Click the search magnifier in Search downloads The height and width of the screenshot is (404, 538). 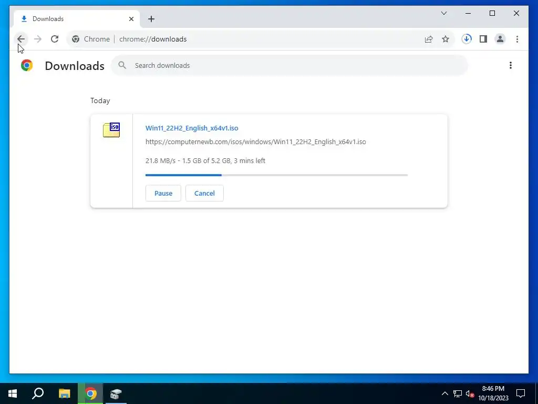coord(122,65)
